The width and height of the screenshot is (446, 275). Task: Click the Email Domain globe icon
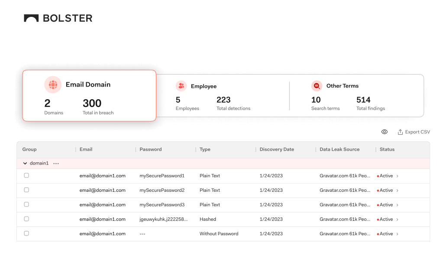pyautogui.click(x=53, y=84)
